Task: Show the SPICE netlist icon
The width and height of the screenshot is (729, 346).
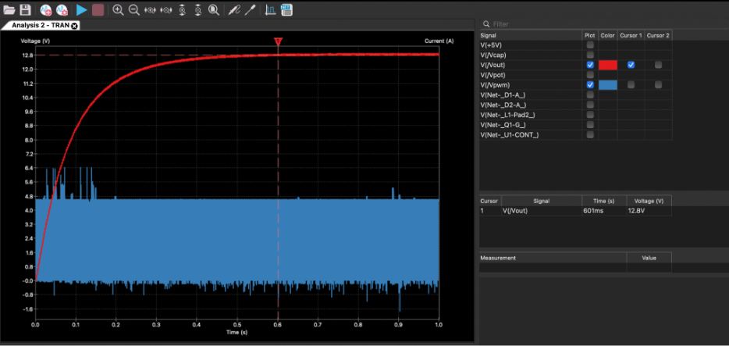Action: tap(286, 10)
